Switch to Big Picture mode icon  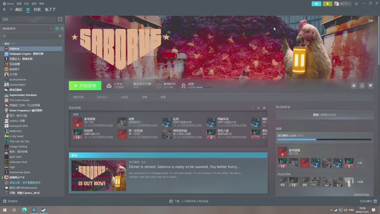tap(356, 4)
